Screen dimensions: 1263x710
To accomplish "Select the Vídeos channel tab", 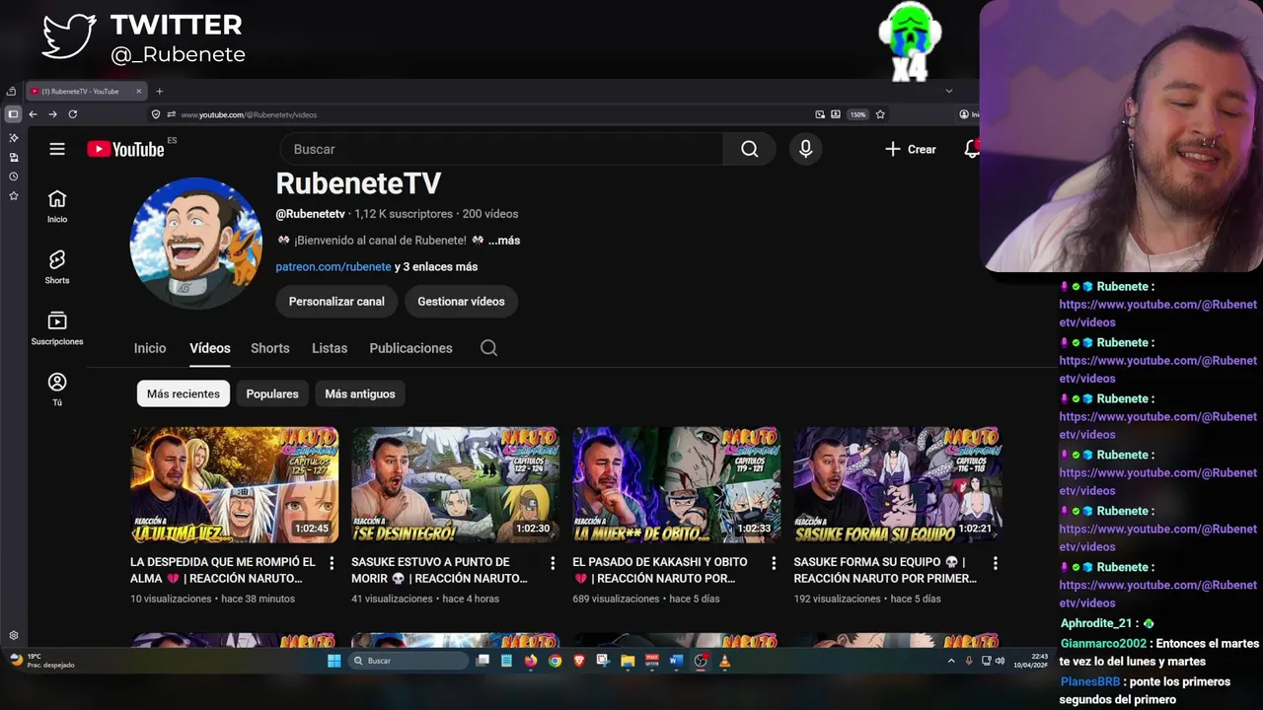I will (210, 348).
